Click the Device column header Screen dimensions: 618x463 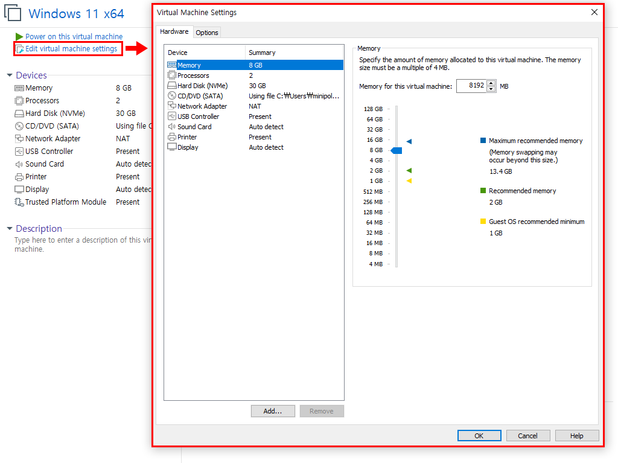(205, 53)
